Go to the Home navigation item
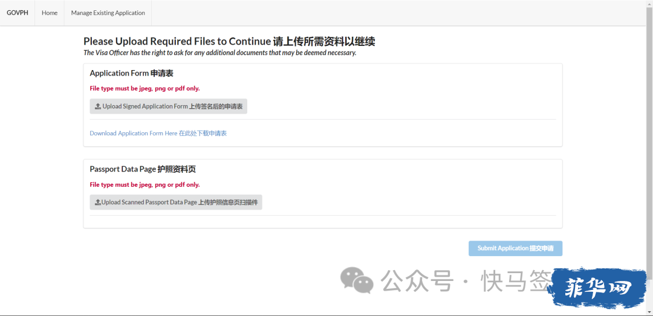 click(x=50, y=13)
